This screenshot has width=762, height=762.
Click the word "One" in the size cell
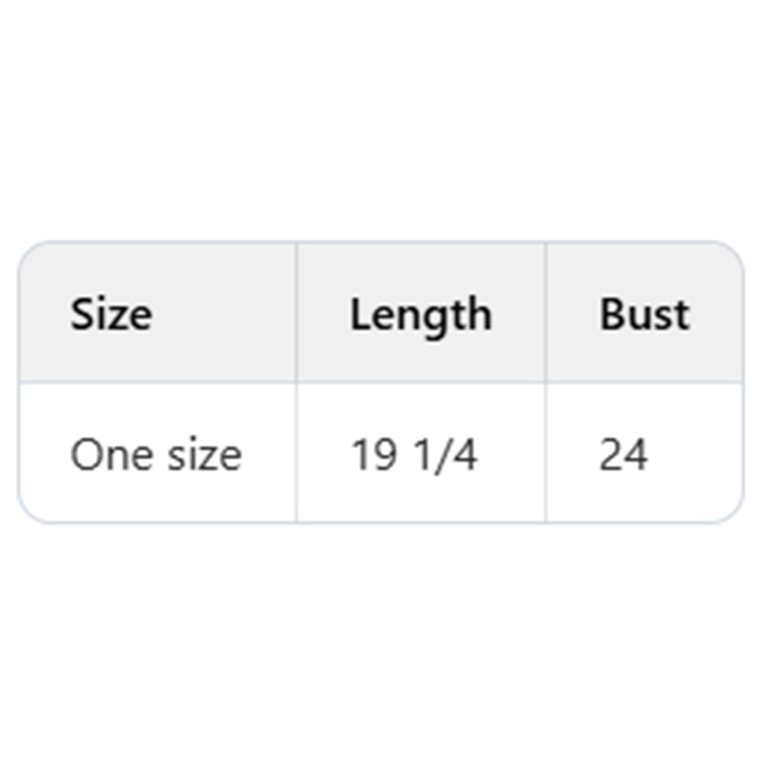[x=98, y=455]
